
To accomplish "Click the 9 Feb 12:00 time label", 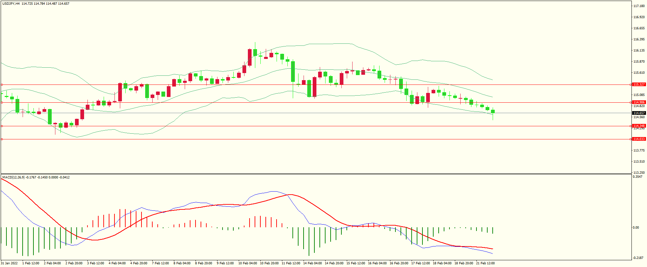I will [x=225, y=263].
